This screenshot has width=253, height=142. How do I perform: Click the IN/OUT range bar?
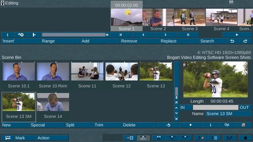click(215, 107)
